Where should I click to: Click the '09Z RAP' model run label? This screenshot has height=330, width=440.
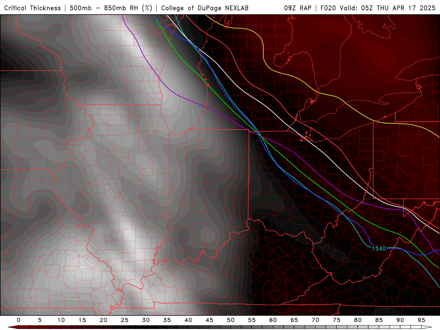coord(298,8)
